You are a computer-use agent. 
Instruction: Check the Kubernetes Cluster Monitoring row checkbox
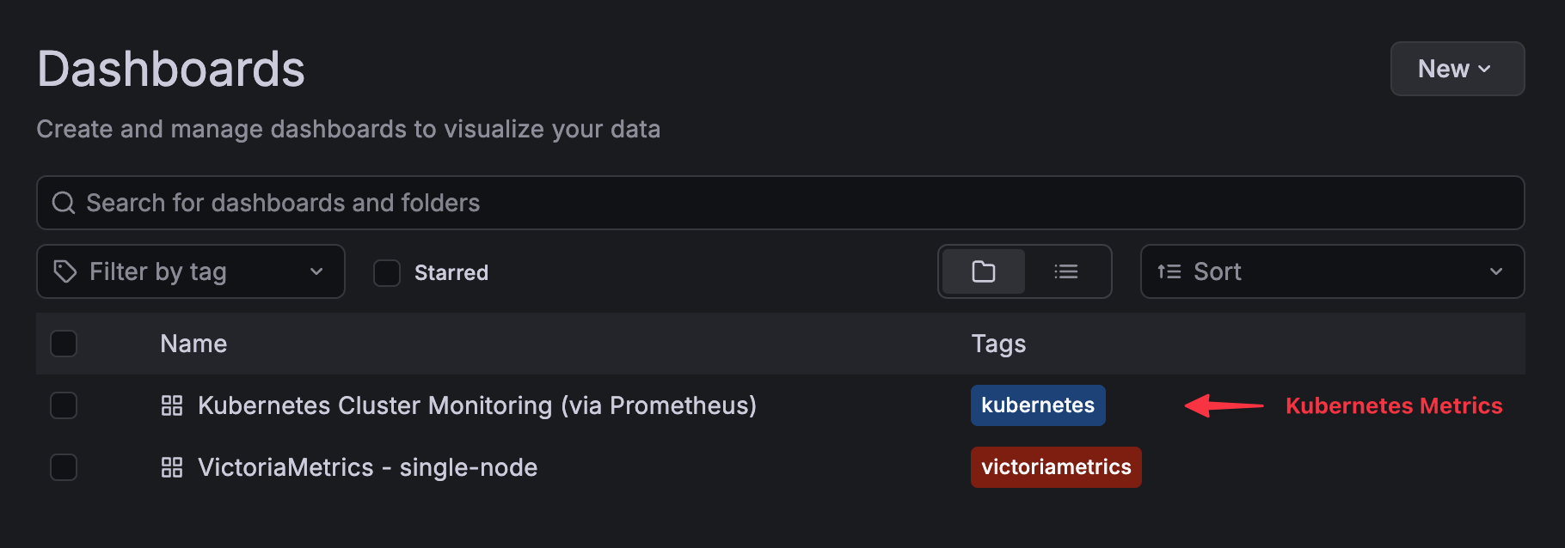tap(64, 405)
